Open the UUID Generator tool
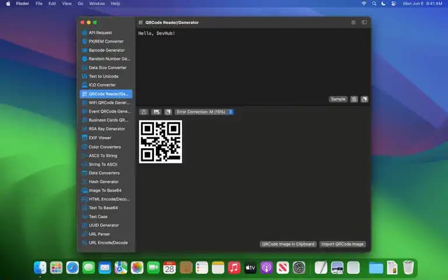 point(106,225)
